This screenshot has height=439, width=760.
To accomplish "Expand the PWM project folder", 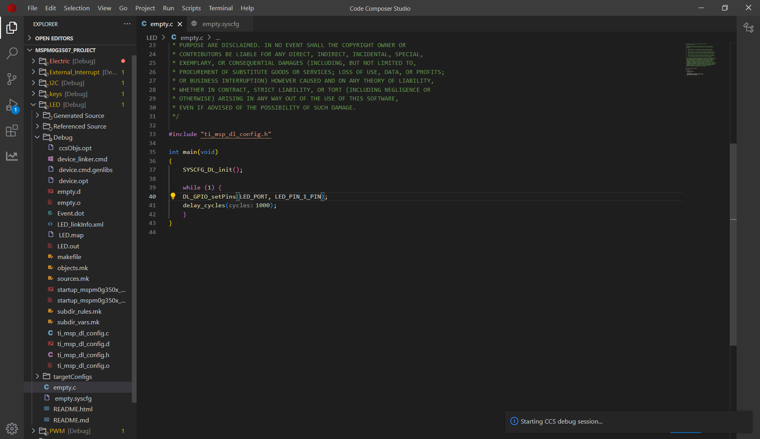I will (78, 431).
